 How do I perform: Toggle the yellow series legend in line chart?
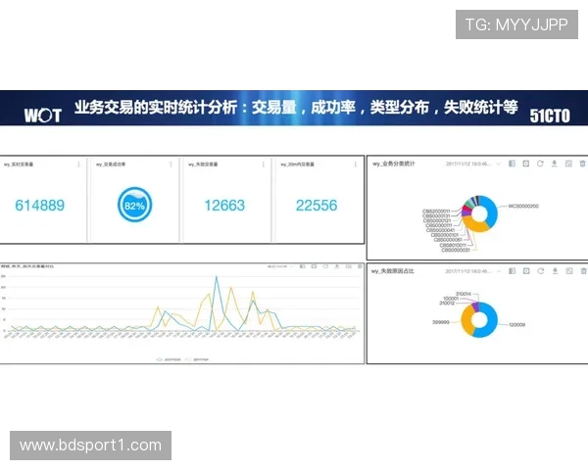197,359
